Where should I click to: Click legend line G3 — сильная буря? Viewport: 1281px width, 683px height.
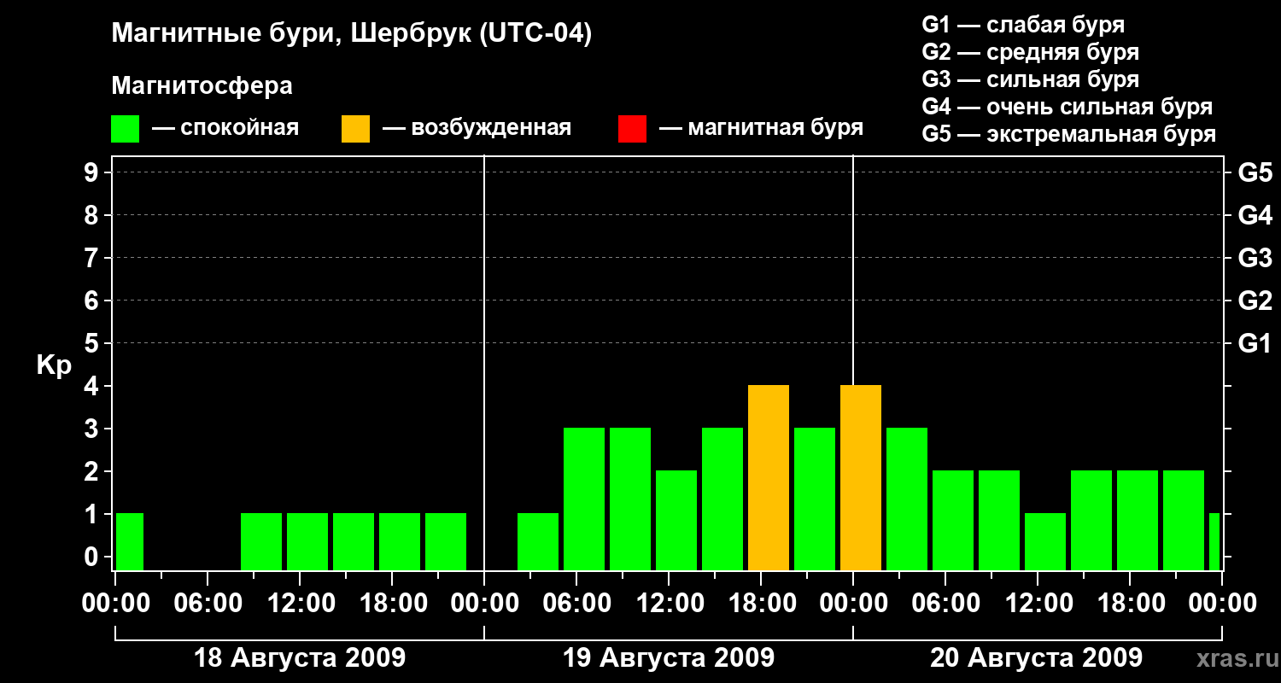(x=1030, y=79)
